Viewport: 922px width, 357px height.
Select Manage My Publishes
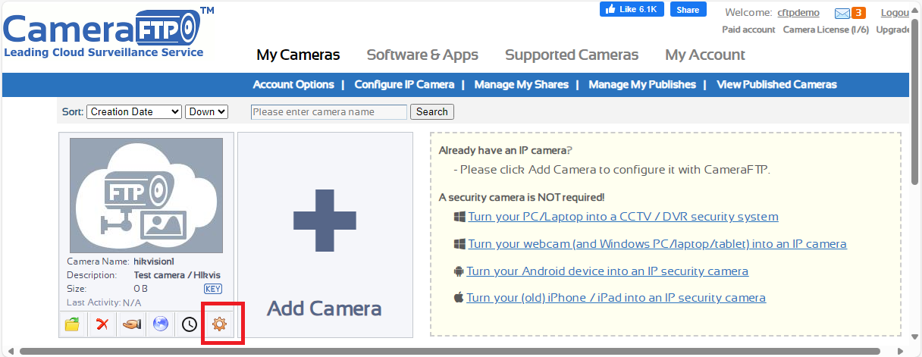pyautogui.click(x=642, y=84)
